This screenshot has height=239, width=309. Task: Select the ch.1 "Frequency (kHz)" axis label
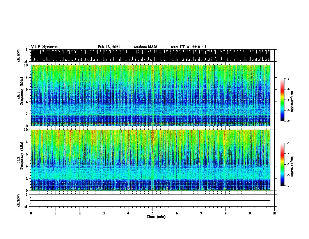21,91
